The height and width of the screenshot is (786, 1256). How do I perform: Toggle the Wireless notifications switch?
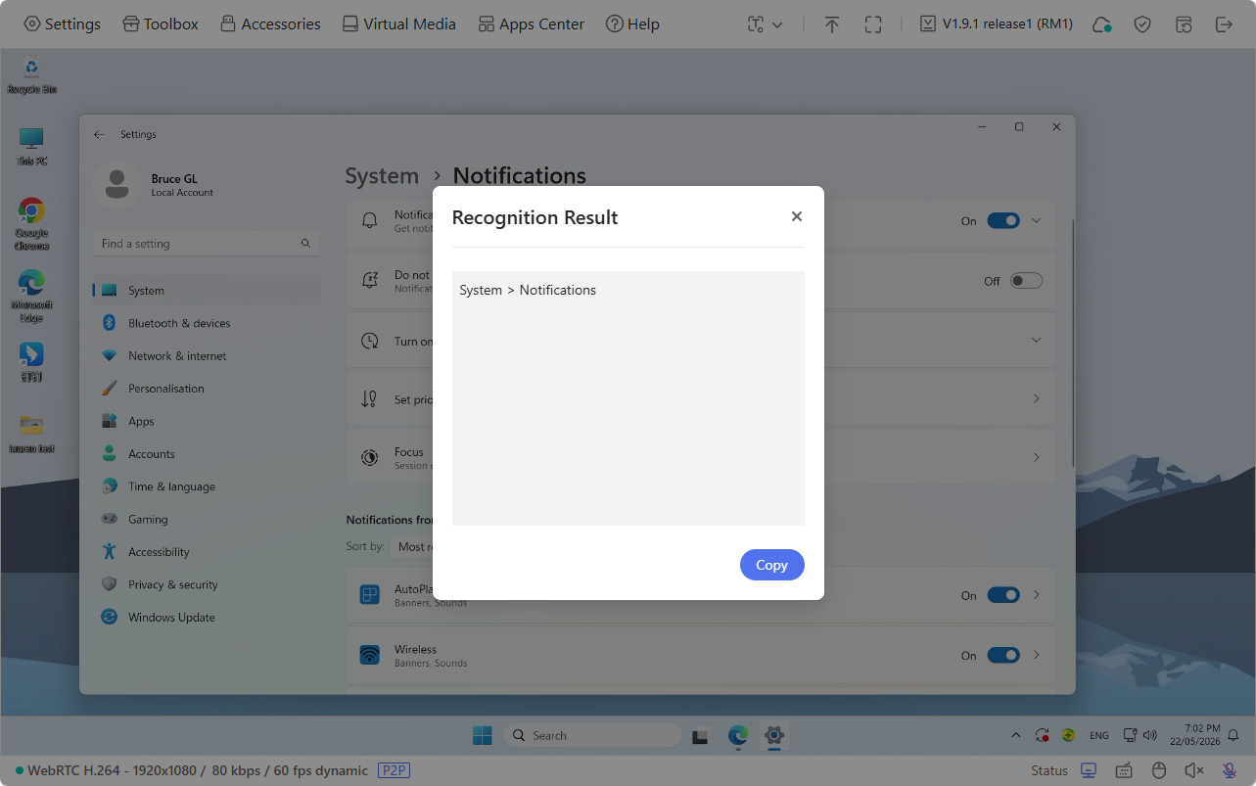(x=1003, y=655)
